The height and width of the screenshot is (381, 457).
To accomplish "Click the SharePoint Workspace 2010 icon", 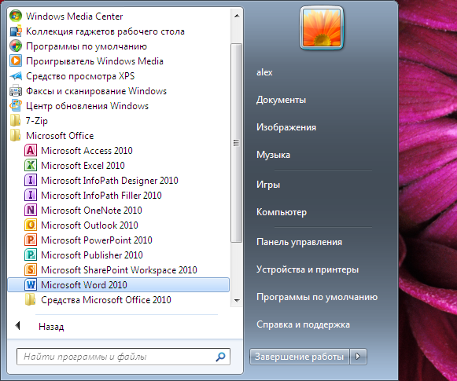I will pyautogui.click(x=31, y=269).
